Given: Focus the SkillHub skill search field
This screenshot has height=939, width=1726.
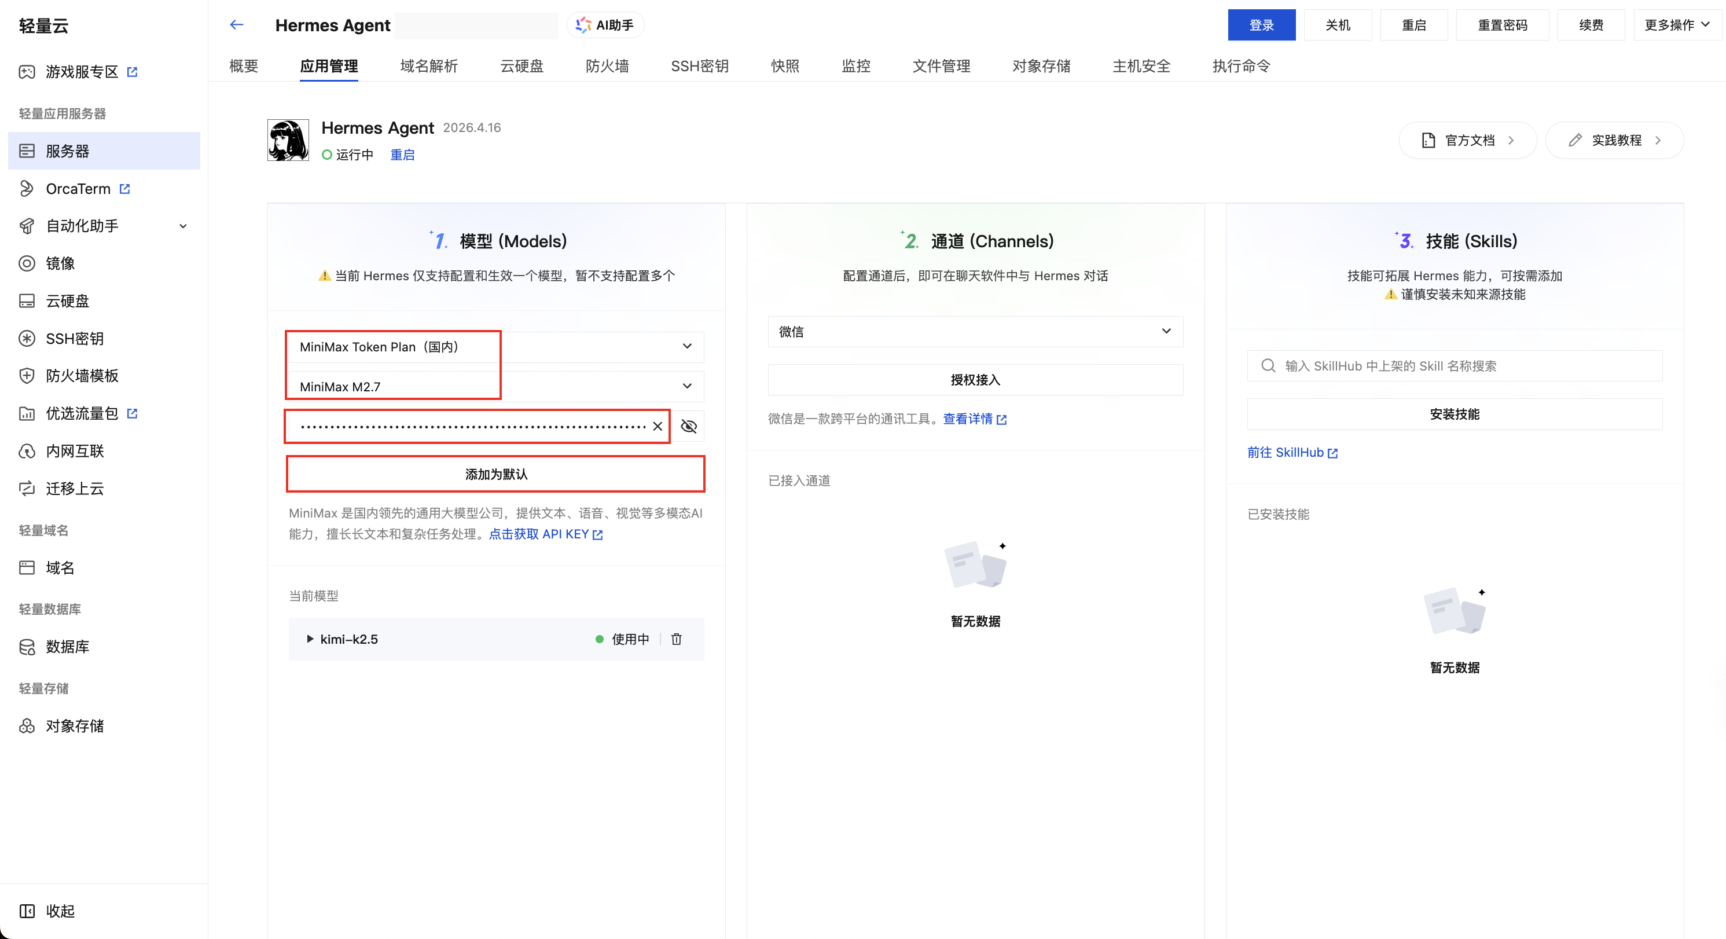Looking at the screenshot, I should [x=1455, y=366].
